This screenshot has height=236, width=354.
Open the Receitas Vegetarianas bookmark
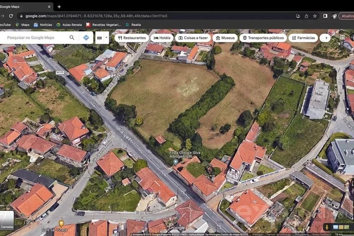tap(103, 25)
